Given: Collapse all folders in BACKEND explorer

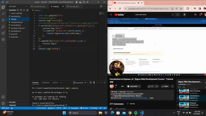Looking at the screenshot, I should [27, 10].
